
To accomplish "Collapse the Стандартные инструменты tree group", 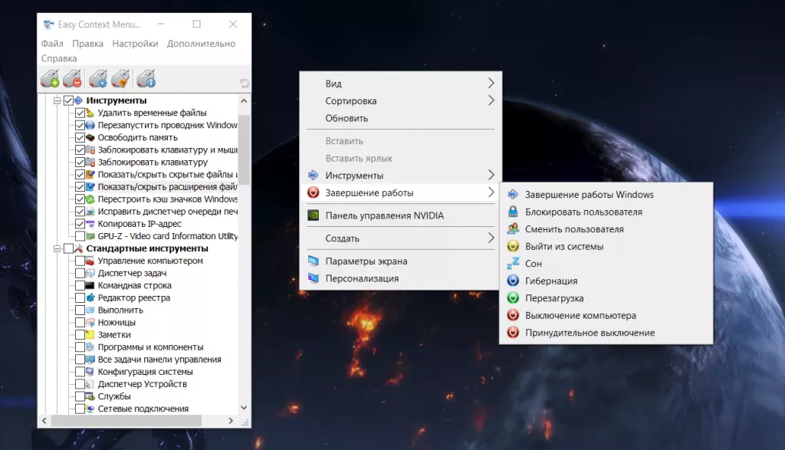I will click(57, 249).
